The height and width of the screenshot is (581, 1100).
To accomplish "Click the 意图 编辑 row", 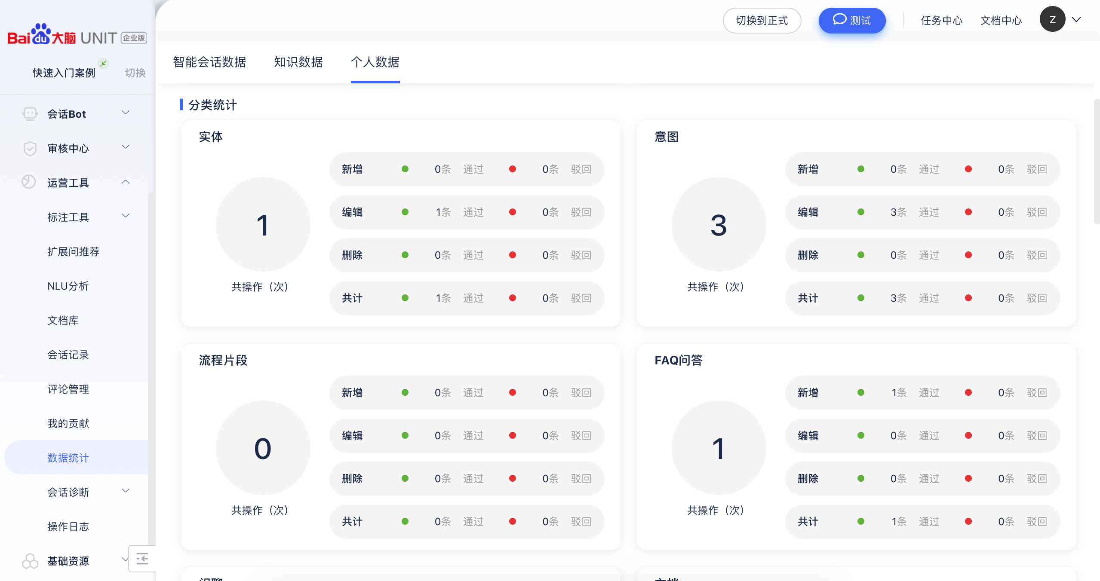I will click(x=923, y=212).
